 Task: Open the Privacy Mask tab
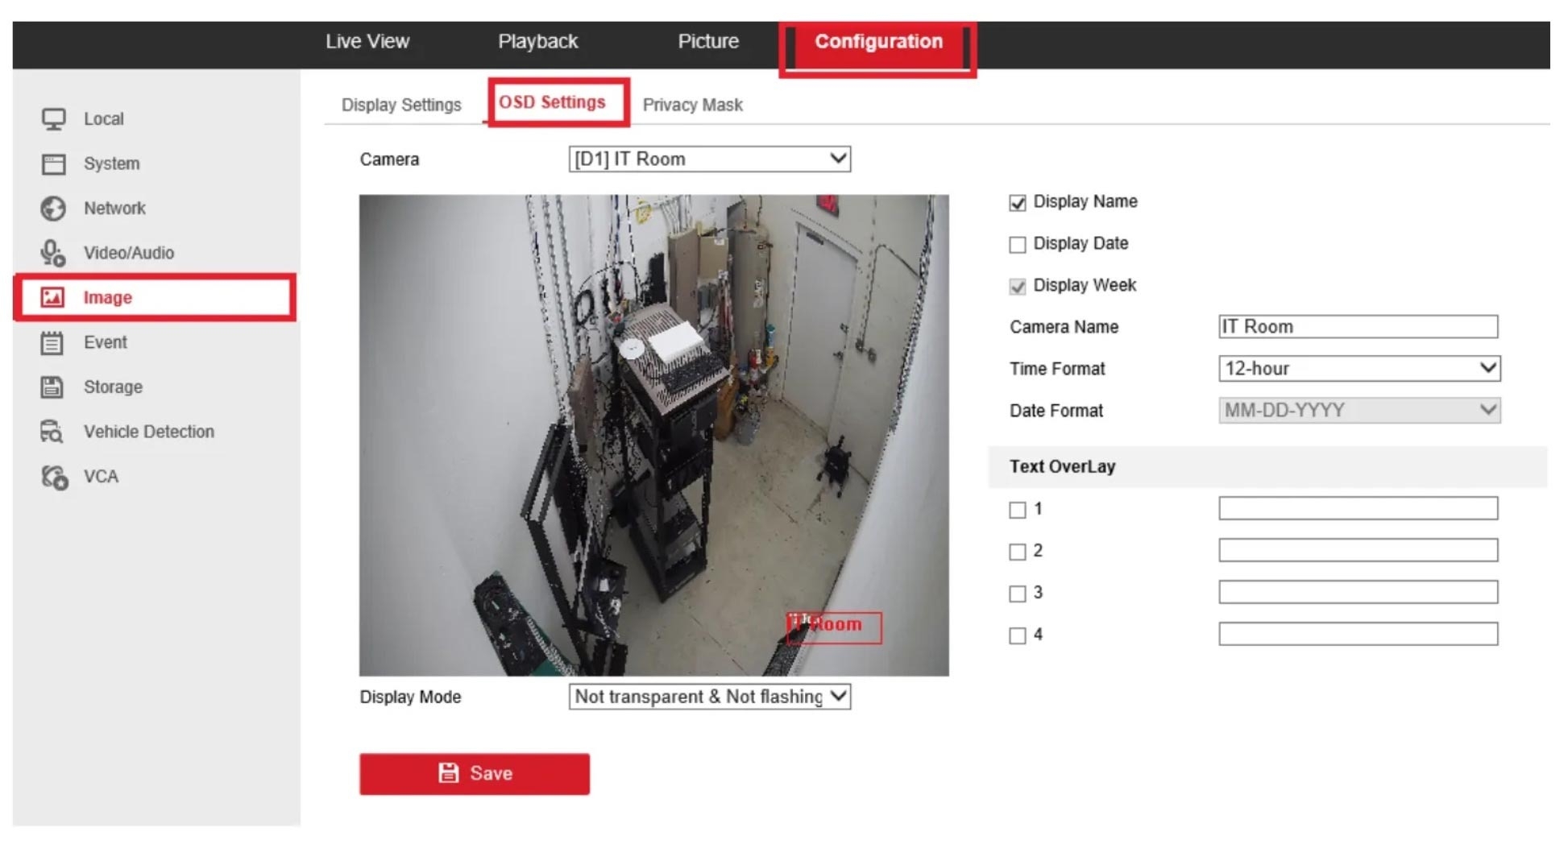692,105
